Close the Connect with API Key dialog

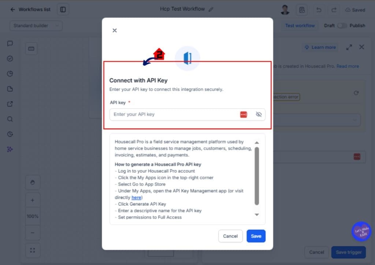click(115, 30)
